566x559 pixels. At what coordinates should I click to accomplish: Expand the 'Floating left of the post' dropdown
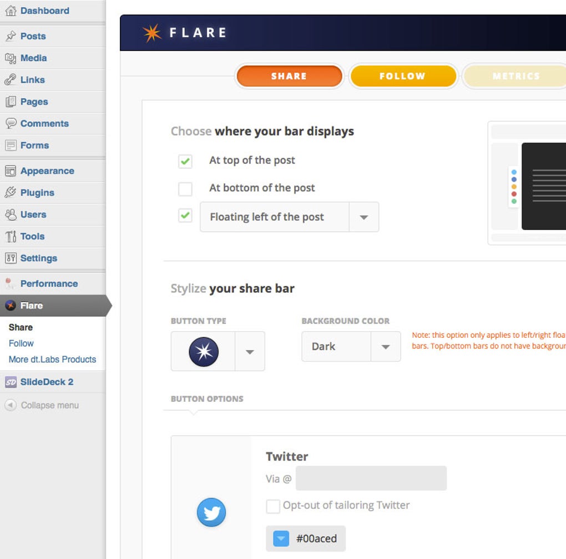pos(365,217)
